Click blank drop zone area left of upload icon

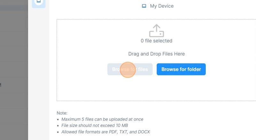pos(101,33)
